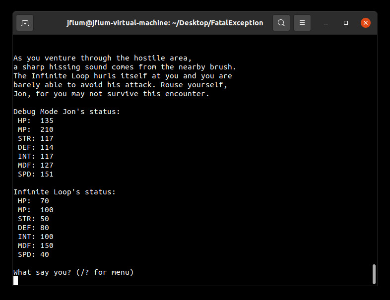Click Infinite Loop's HP value of 70
The height and width of the screenshot is (300, 390).
point(45,201)
